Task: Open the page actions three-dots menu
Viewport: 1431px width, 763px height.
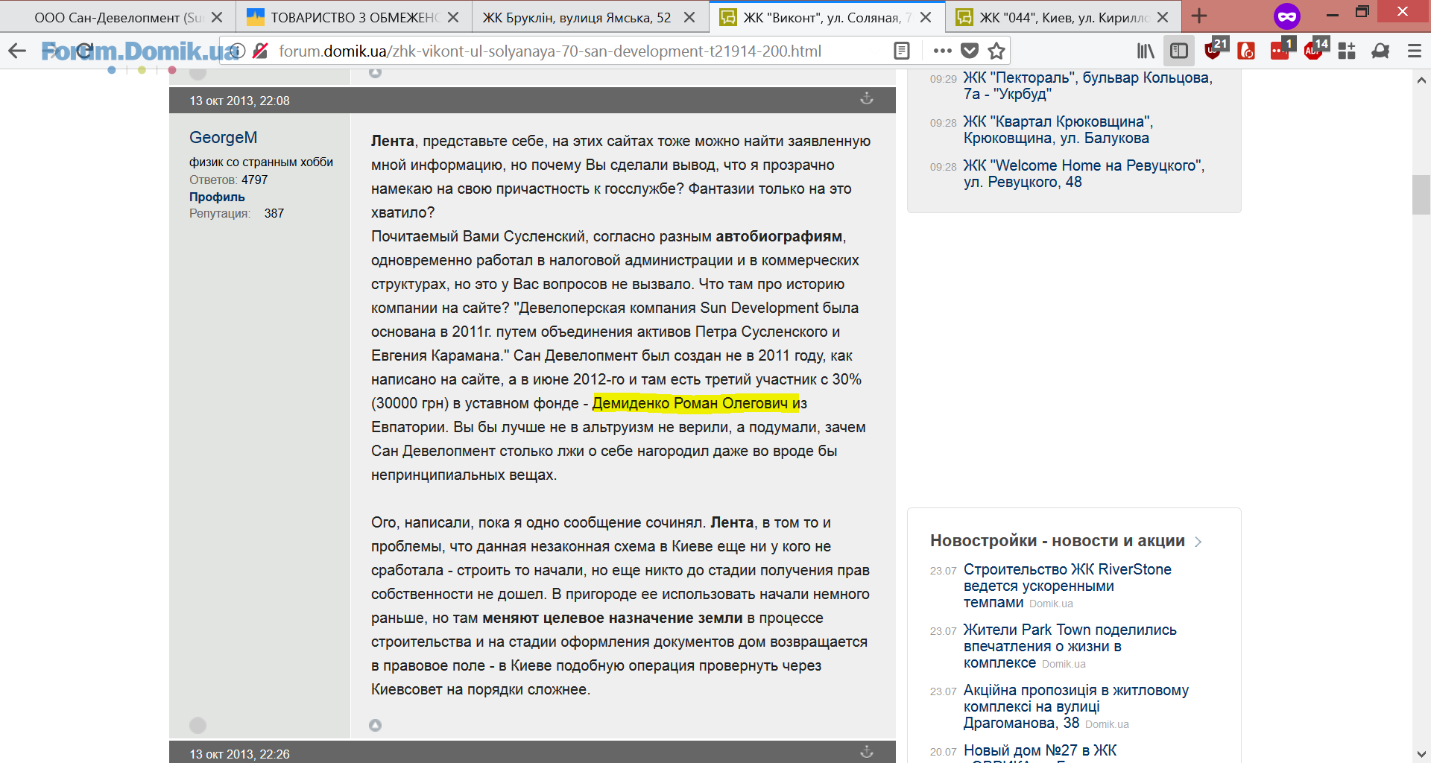Action: 942,51
